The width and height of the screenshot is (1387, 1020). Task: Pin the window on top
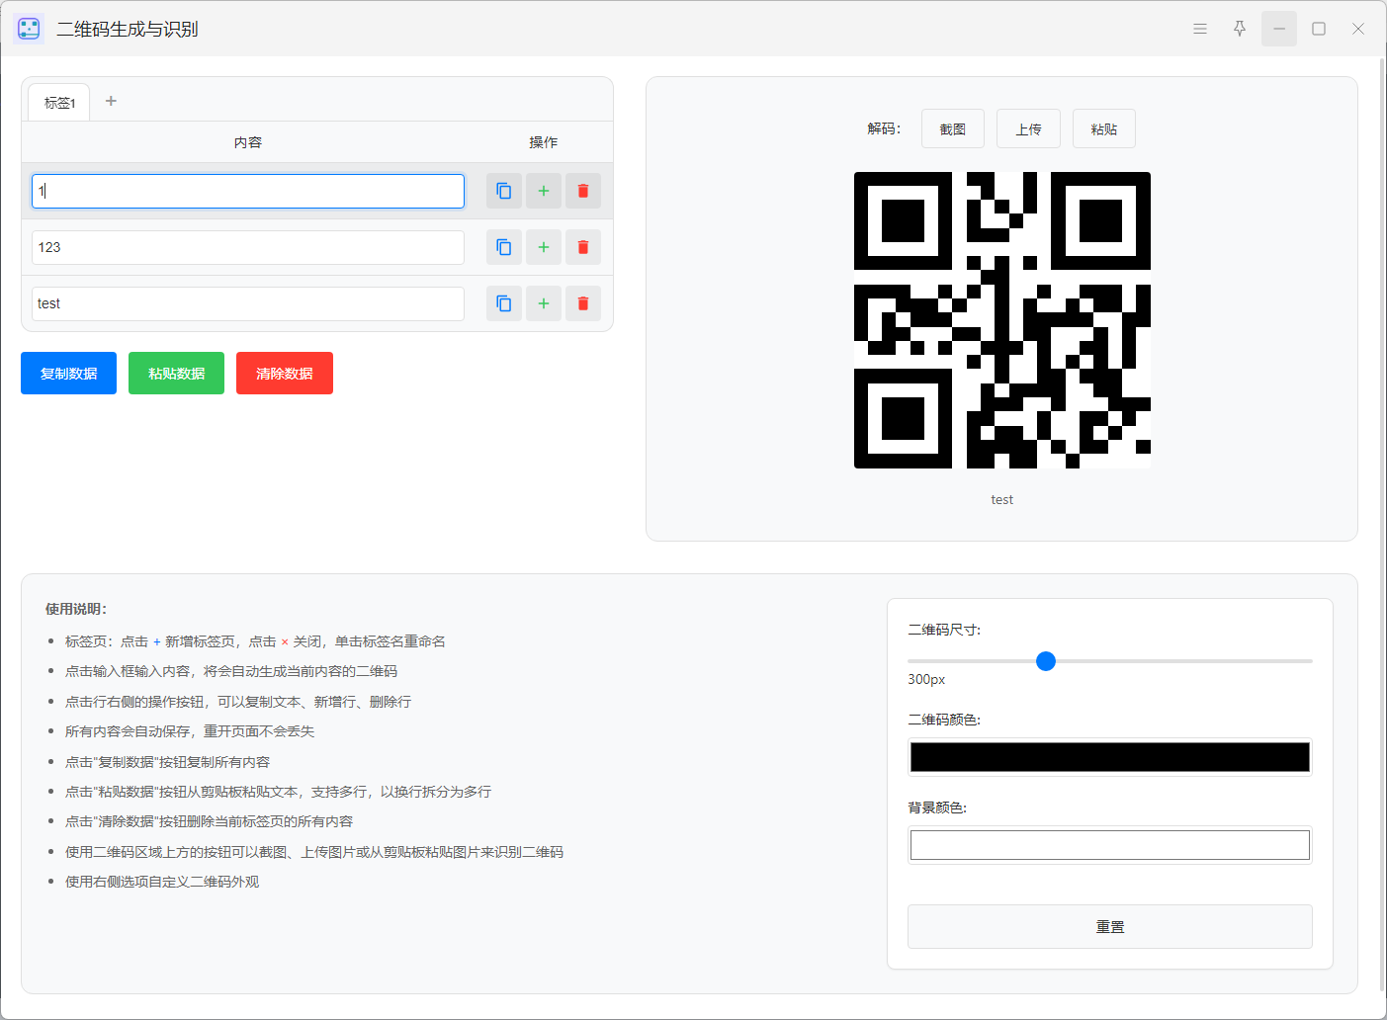1240,29
